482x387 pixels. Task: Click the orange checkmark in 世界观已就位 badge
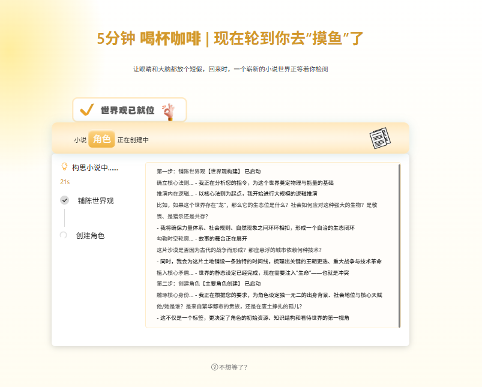click(x=86, y=109)
